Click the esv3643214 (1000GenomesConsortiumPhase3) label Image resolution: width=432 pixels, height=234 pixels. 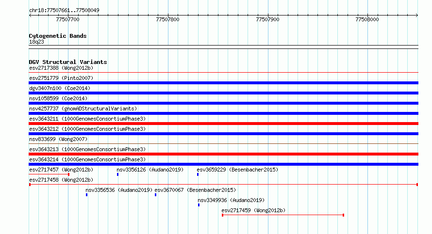click(x=87, y=159)
